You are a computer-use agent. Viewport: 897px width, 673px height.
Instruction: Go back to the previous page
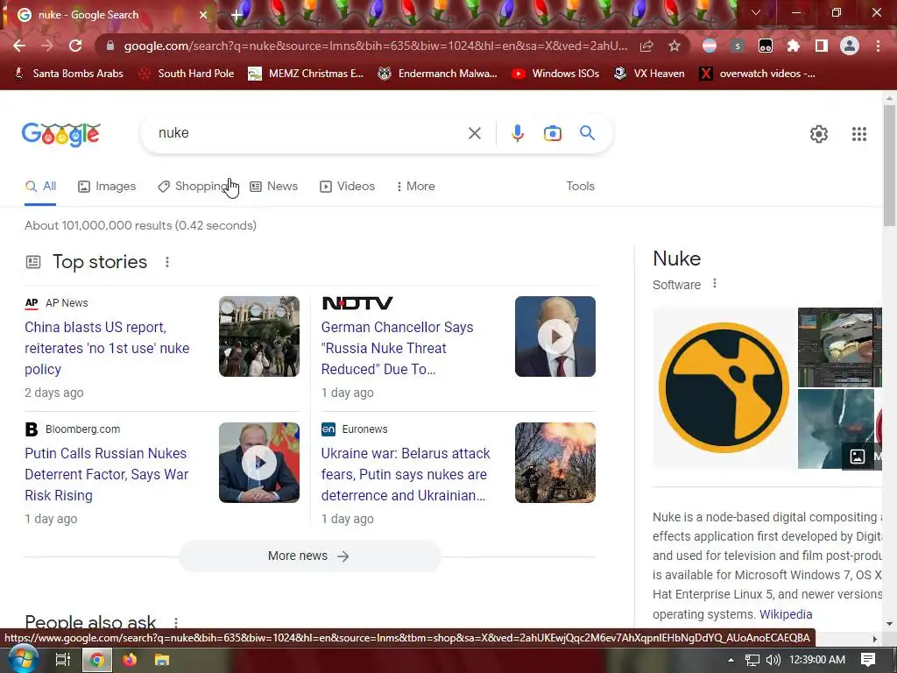[19, 46]
